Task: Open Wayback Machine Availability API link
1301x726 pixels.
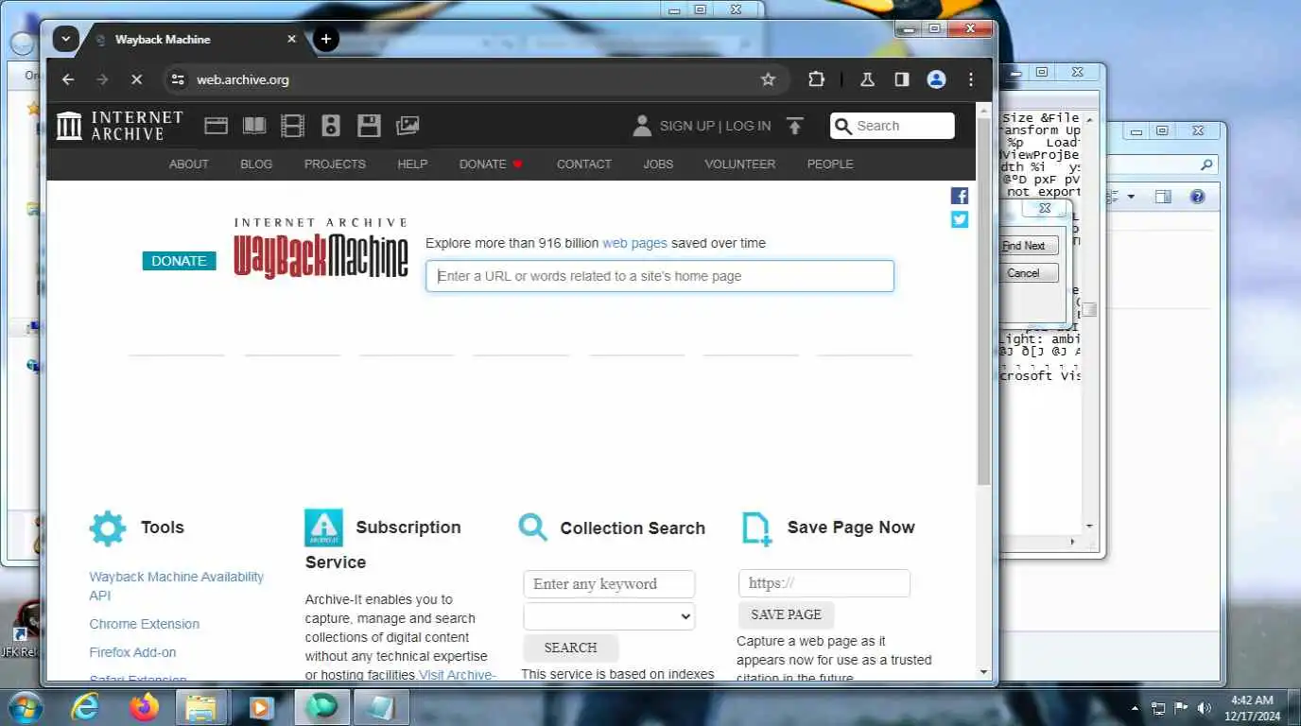Action: [177, 586]
